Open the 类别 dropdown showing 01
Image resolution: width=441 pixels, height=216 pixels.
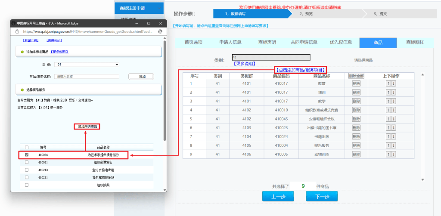tap(87, 65)
